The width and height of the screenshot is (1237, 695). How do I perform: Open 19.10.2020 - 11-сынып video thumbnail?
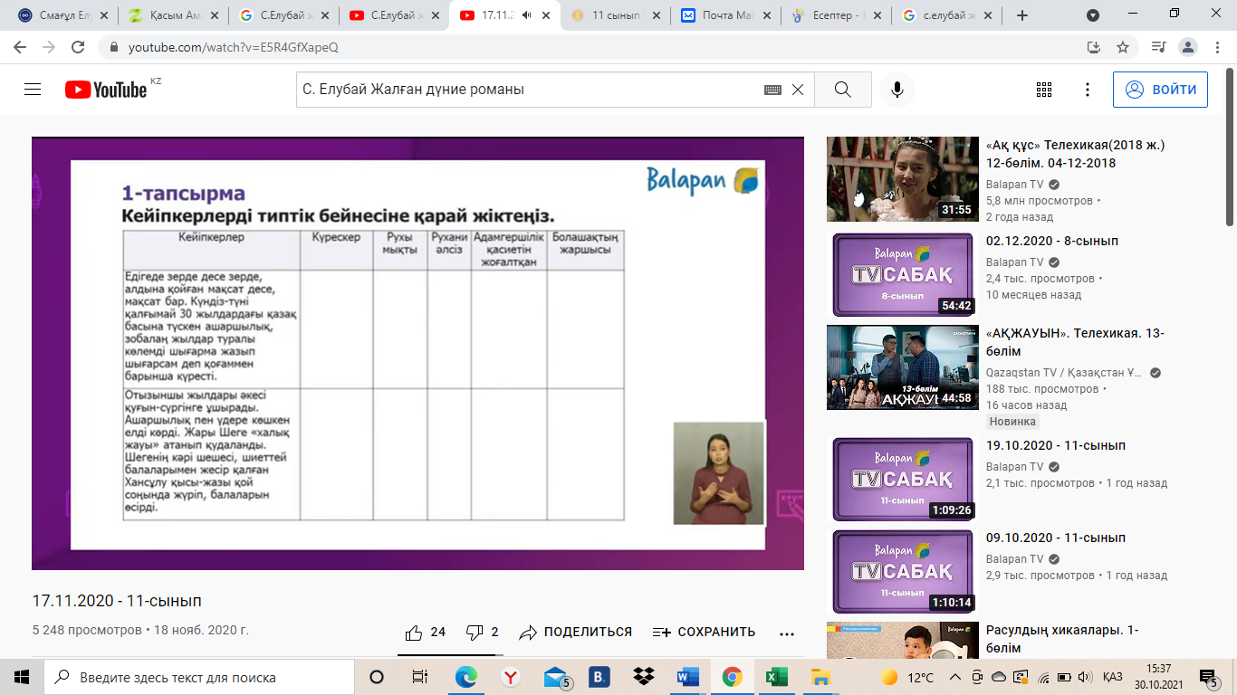(903, 480)
